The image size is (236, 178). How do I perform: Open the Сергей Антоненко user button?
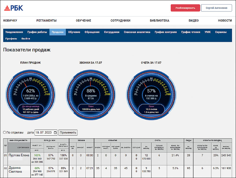tap(216, 8)
